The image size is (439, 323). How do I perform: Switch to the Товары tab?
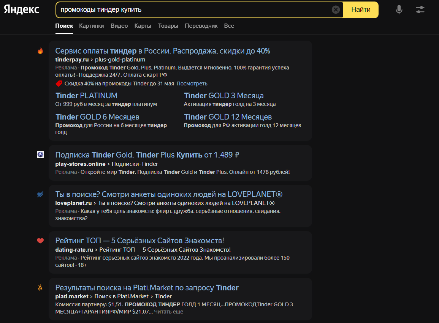click(168, 26)
